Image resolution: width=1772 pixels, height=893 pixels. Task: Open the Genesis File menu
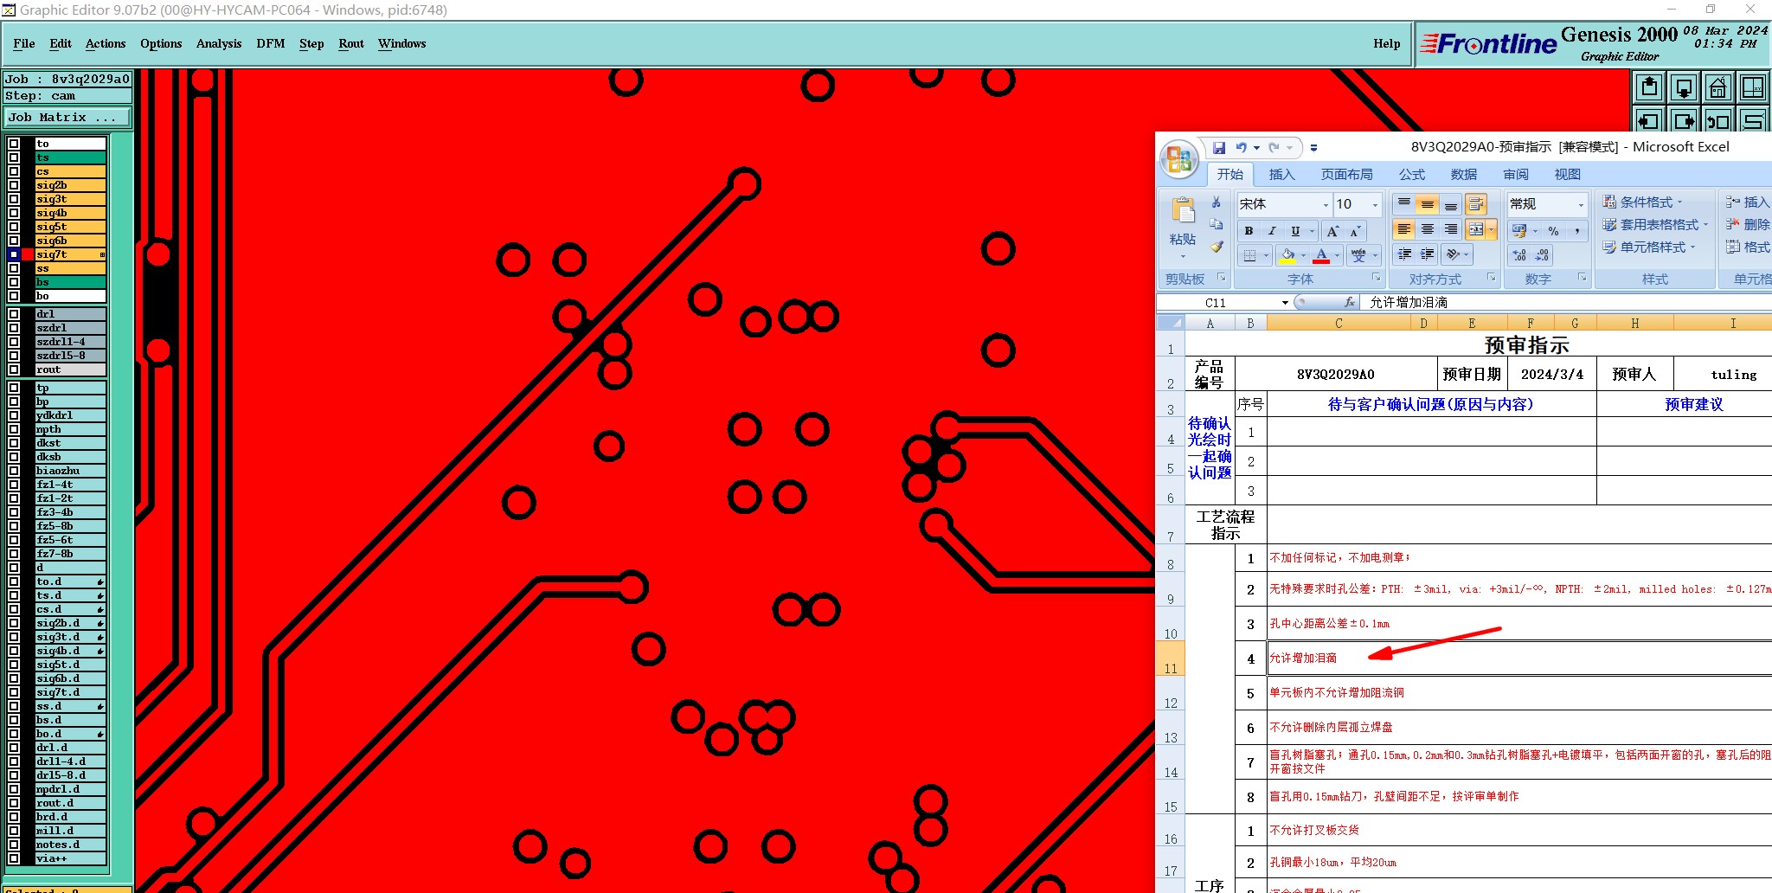point(24,44)
